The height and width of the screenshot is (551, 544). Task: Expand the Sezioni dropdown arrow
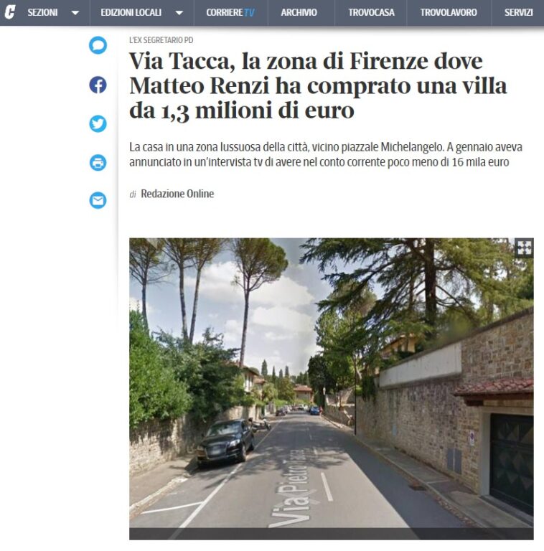point(75,14)
